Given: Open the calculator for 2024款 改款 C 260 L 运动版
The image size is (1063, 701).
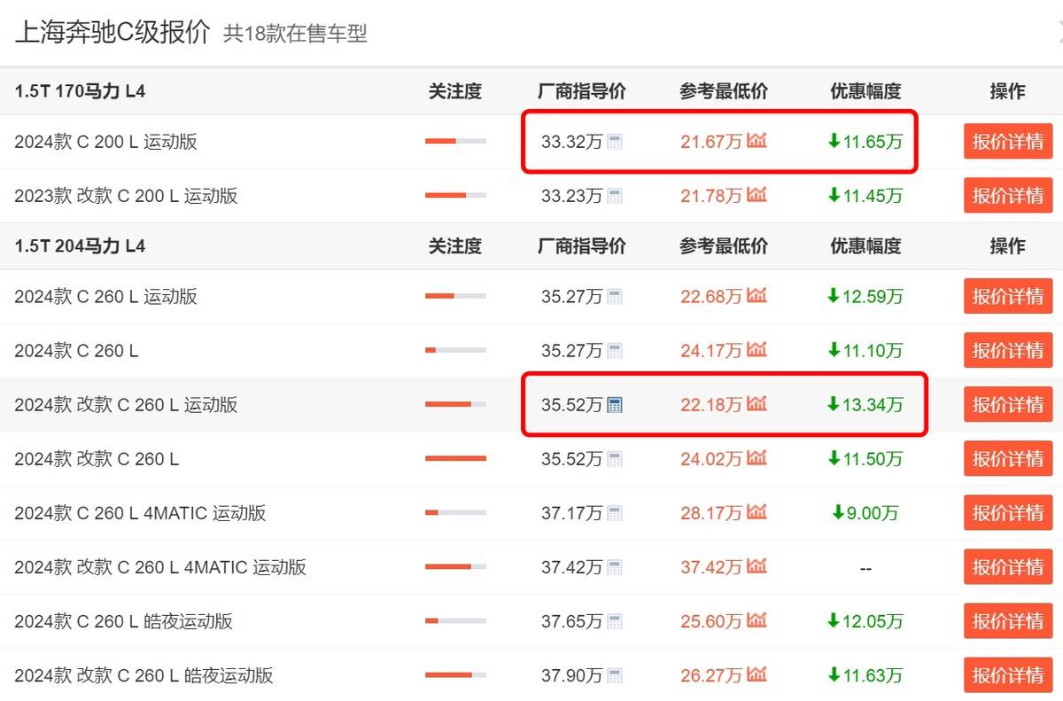Looking at the screenshot, I should [615, 405].
